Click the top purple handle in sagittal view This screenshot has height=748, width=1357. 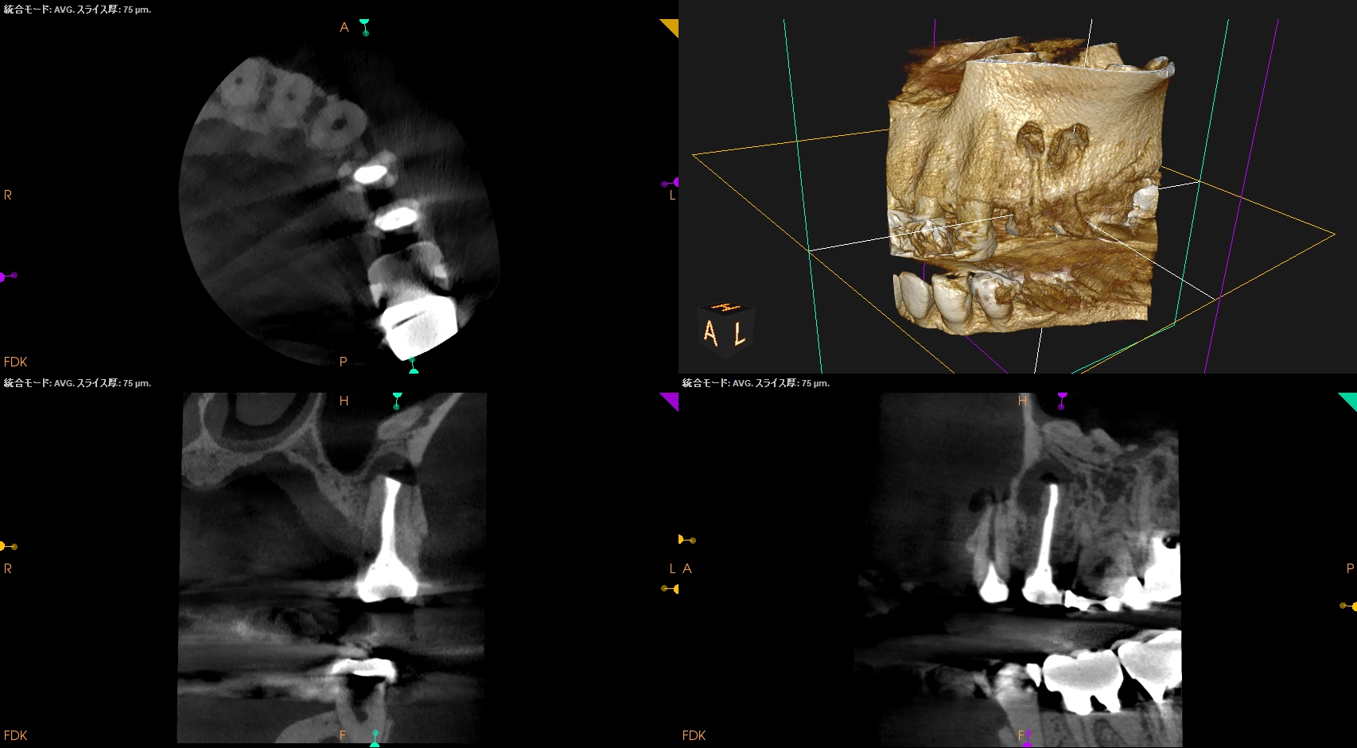[x=1062, y=400]
